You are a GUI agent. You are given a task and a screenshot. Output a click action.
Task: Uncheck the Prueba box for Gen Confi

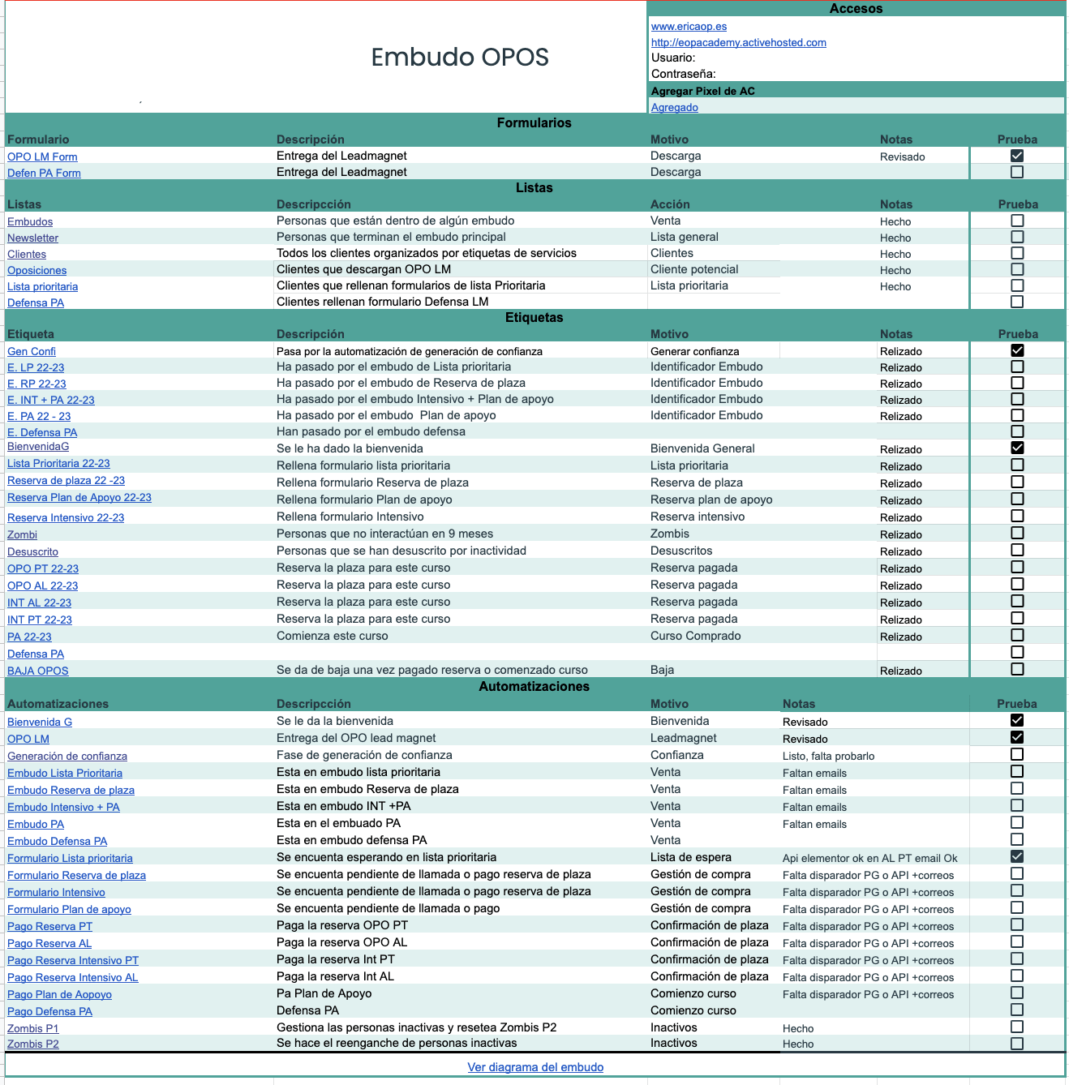pyautogui.click(x=1017, y=350)
